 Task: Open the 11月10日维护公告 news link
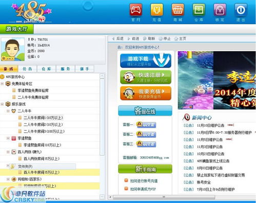210,126
